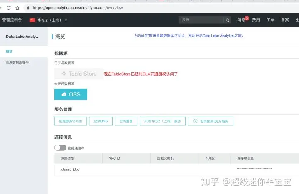Click the 登录DMS button
This screenshot has height=194, width=299.
click(x=100, y=121)
